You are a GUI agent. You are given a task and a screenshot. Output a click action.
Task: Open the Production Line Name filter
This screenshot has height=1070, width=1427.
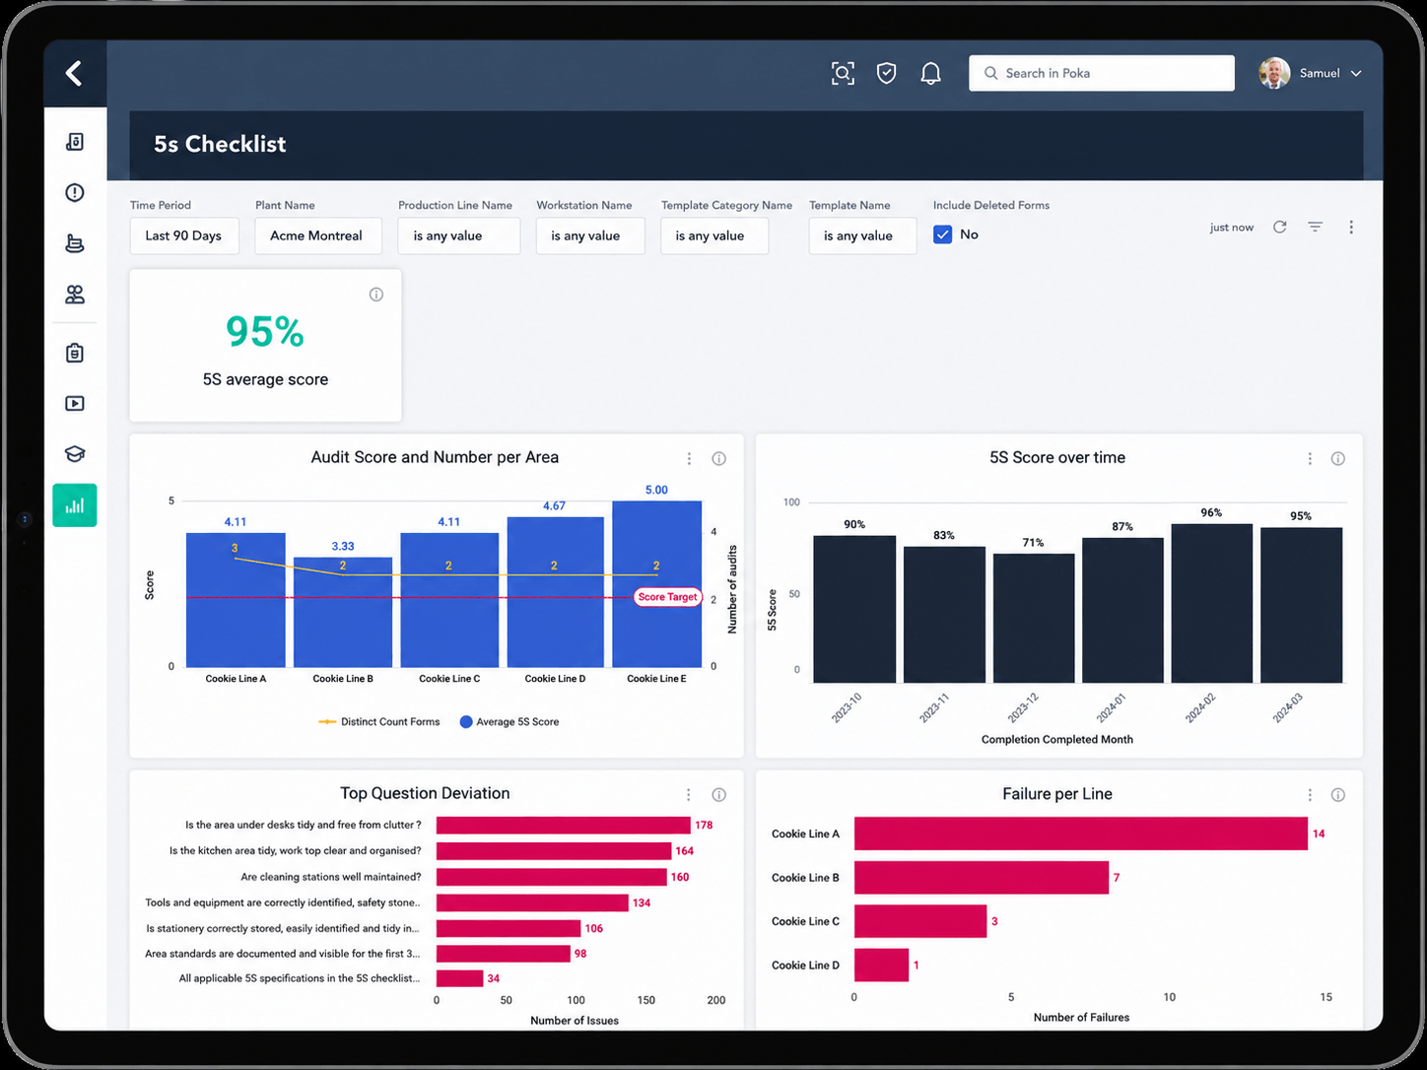pyautogui.click(x=459, y=235)
